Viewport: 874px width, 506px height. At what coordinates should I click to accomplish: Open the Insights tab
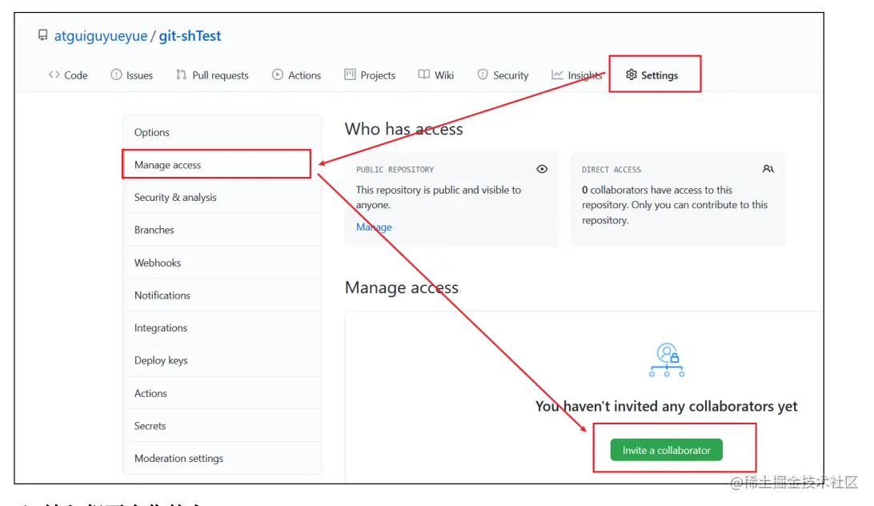point(577,74)
